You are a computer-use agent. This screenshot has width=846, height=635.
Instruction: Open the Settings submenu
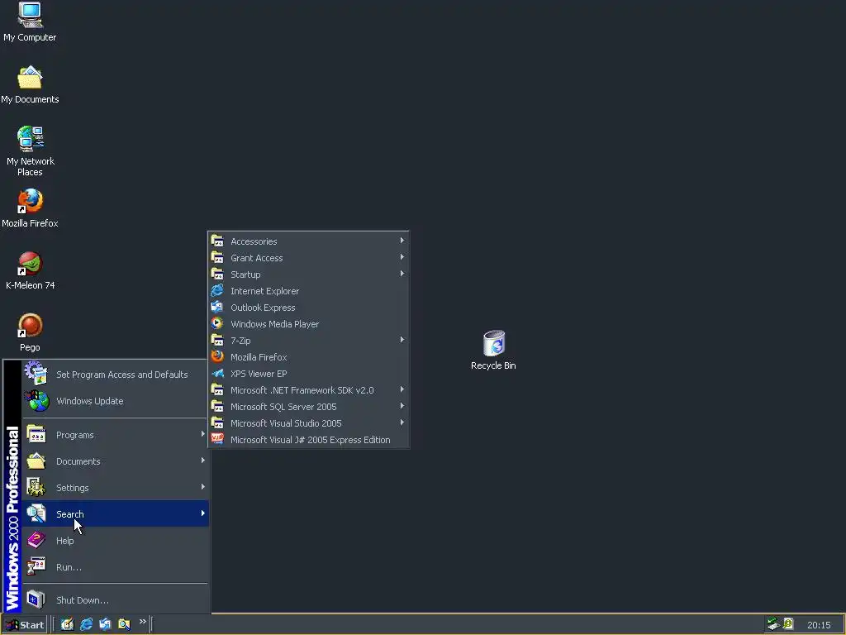115,488
